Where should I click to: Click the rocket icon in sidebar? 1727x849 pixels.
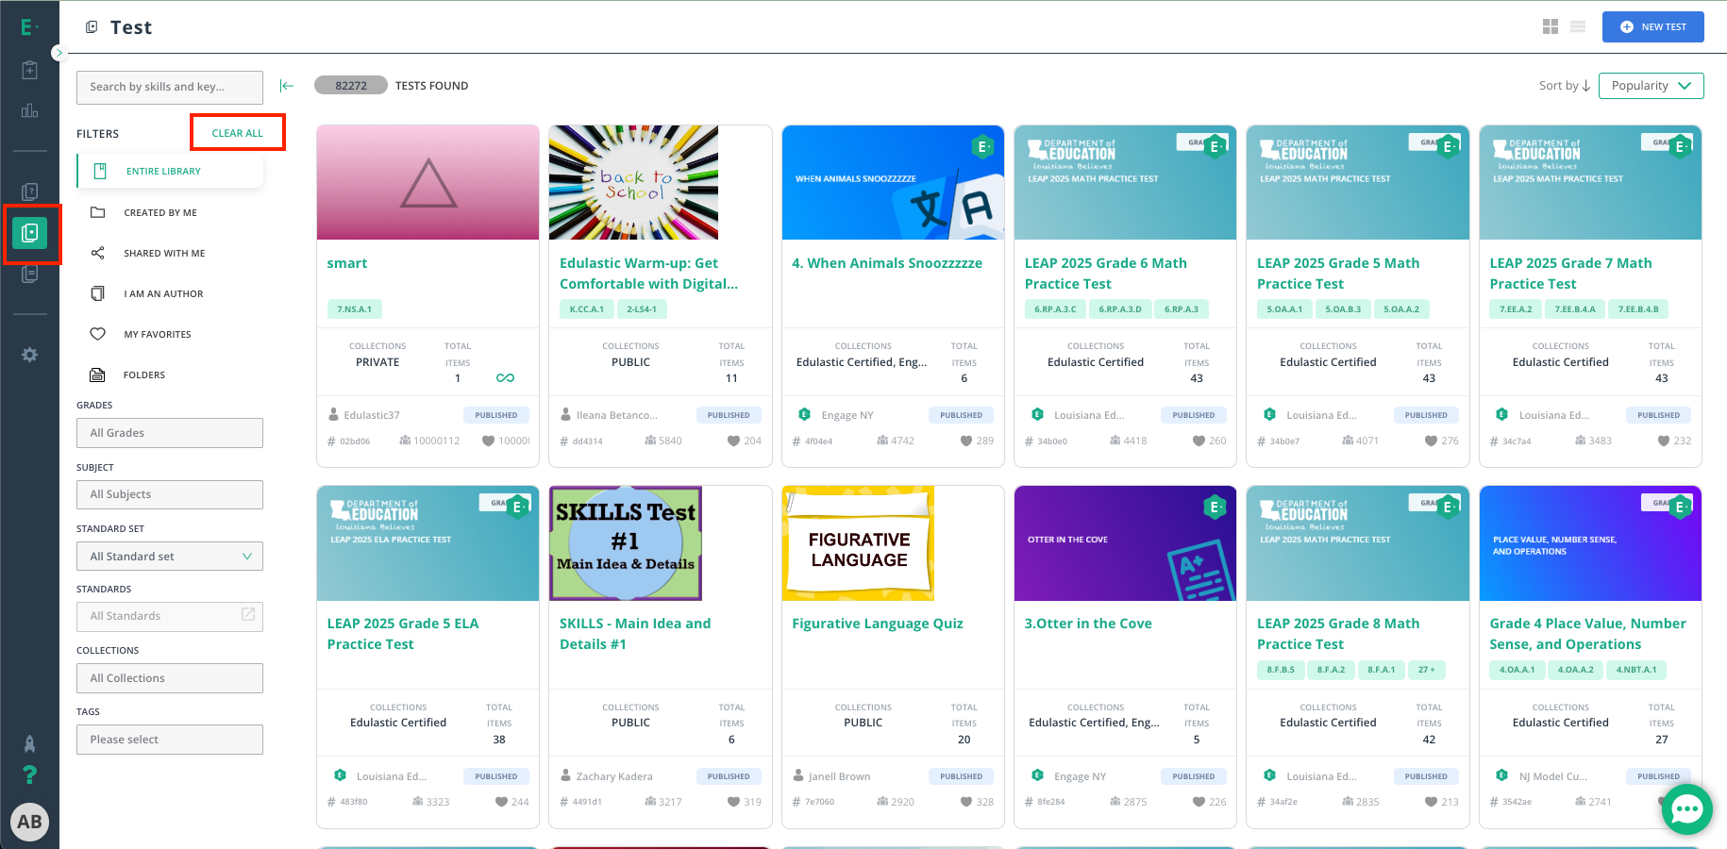pos(30,743)
